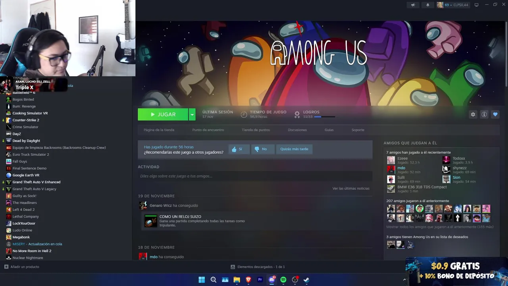Open Ver las últimas noticias link
Screen dimensions: 508x286
coord(351,188)
